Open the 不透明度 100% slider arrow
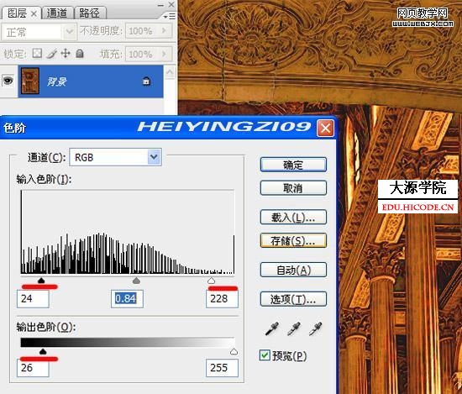The width and height of the screenshot is (462, 394). 165,30
